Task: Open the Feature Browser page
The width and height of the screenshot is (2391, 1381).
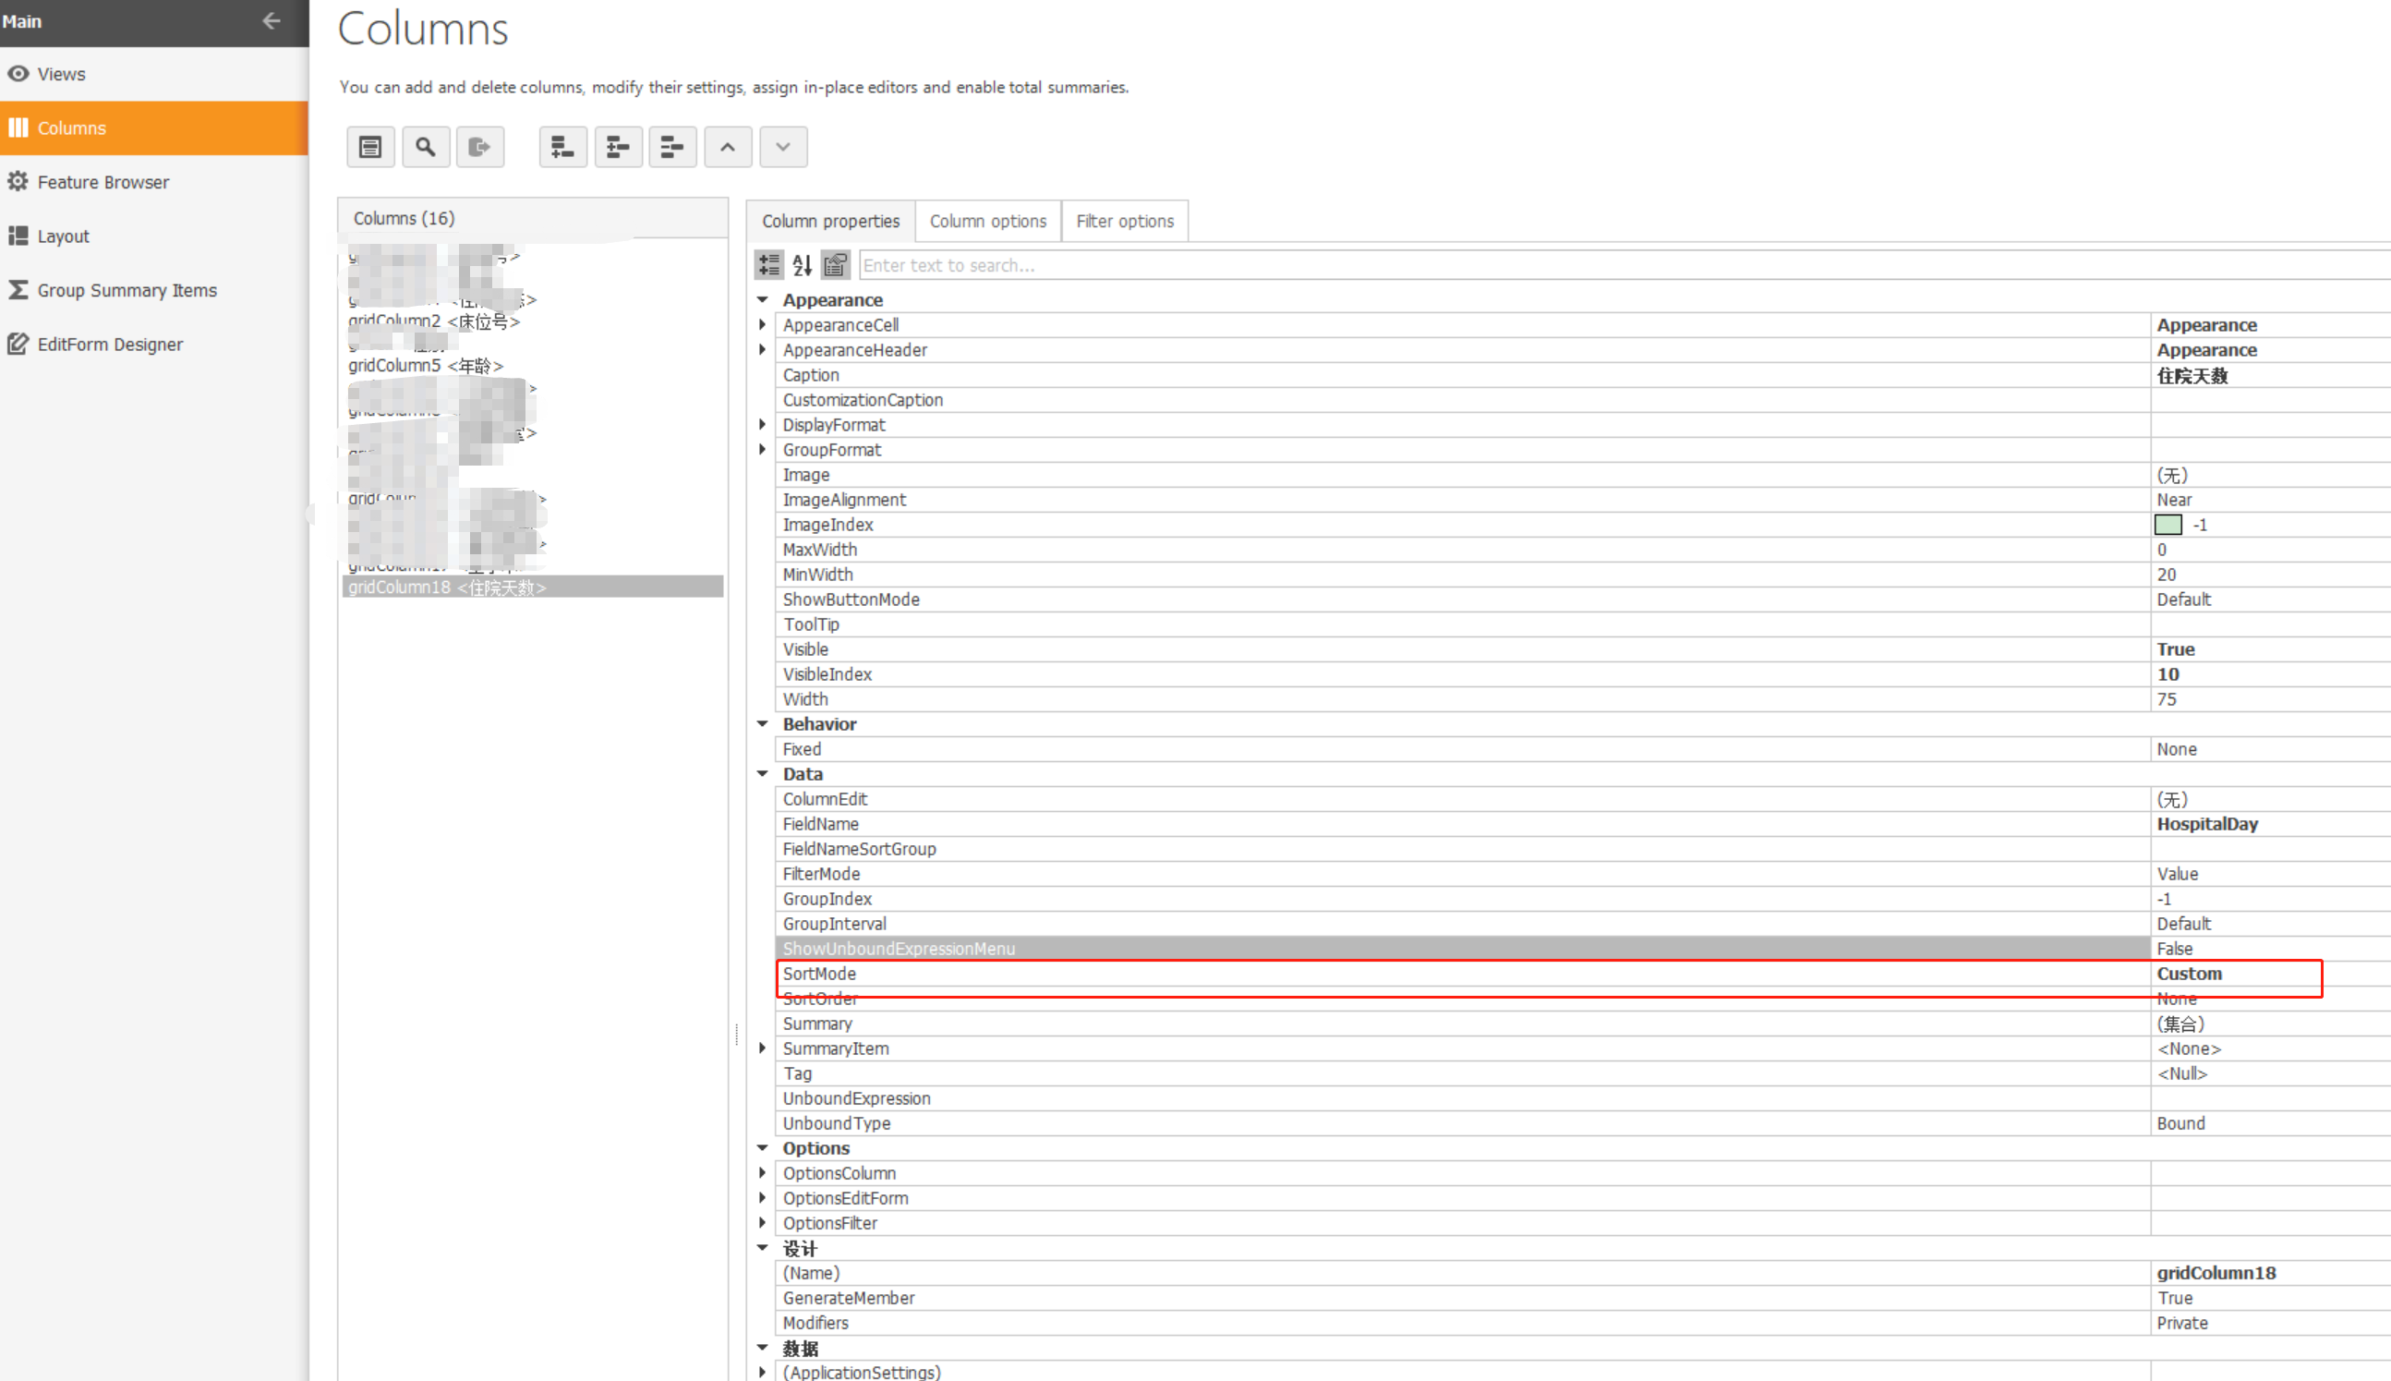Action: (x=153, y=182)
